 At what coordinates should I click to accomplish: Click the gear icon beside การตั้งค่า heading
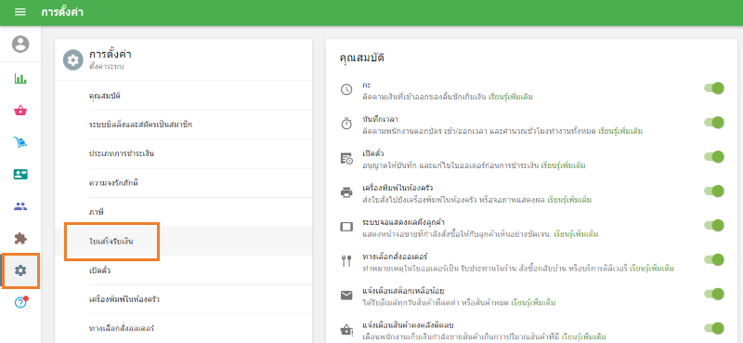tap(73, 60)
